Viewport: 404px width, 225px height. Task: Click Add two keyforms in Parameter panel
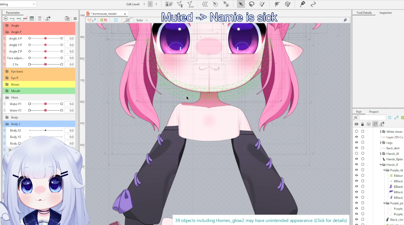[12, 19]
